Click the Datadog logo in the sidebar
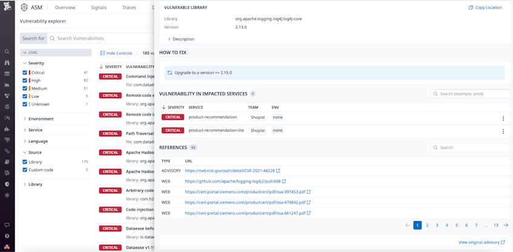 (7, 7)
